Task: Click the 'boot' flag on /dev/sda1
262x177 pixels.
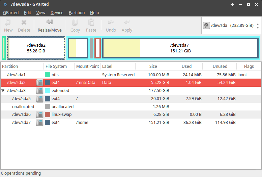Action: (243, 75)
